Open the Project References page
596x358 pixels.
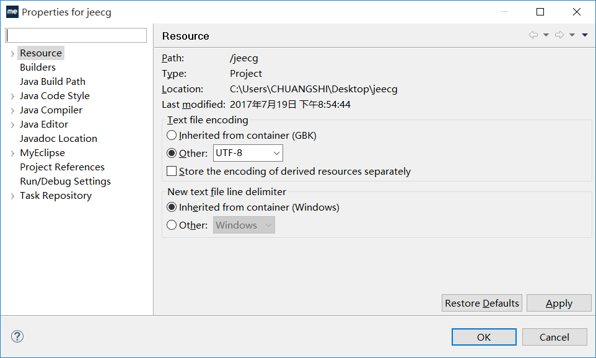coord(62,167)
